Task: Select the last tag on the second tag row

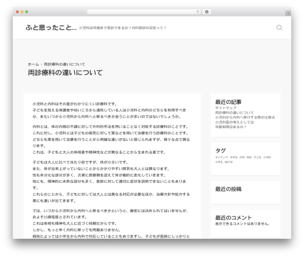Action: coord(229,162)
